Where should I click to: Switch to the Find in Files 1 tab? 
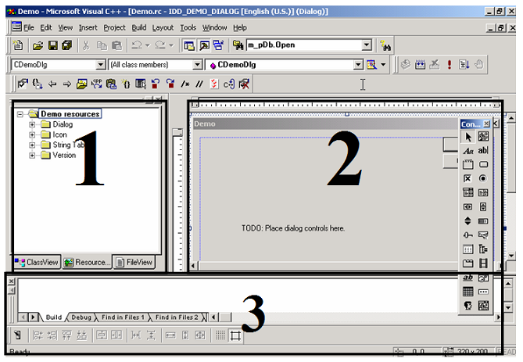(x=120, y=317)
